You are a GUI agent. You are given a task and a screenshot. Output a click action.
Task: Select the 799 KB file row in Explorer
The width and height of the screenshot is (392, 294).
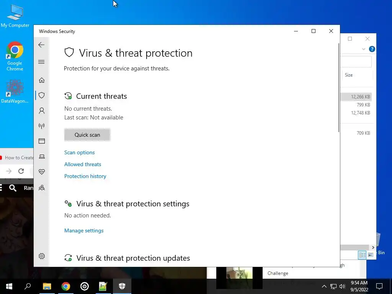(356, 105)
